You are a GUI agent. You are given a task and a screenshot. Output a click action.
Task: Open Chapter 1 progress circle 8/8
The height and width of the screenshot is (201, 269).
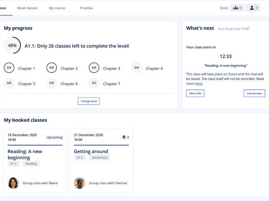coord(9,68)
